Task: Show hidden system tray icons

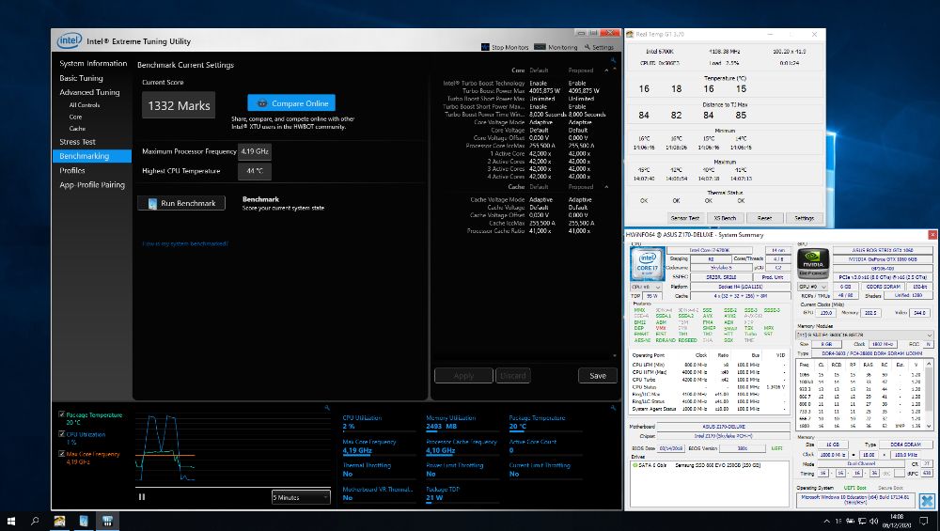Action: click(x=826, y=521)
